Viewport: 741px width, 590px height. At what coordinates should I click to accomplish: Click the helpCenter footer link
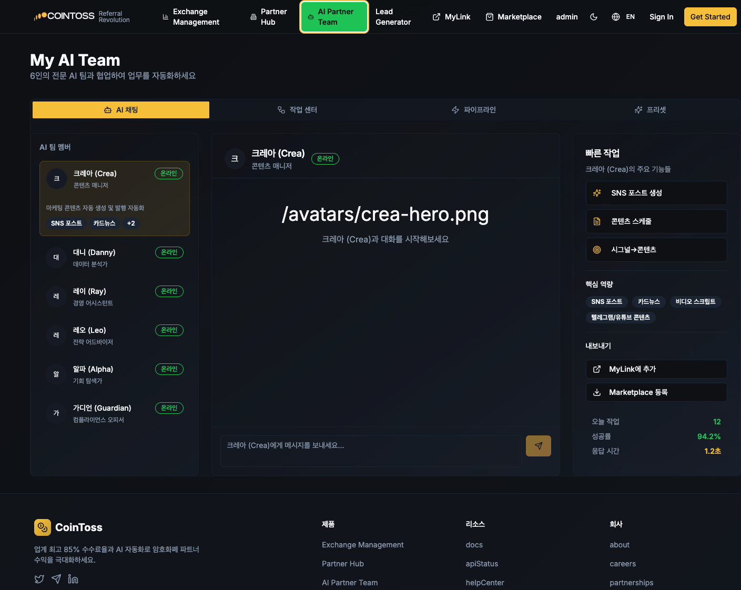click(x=485, y=583)
